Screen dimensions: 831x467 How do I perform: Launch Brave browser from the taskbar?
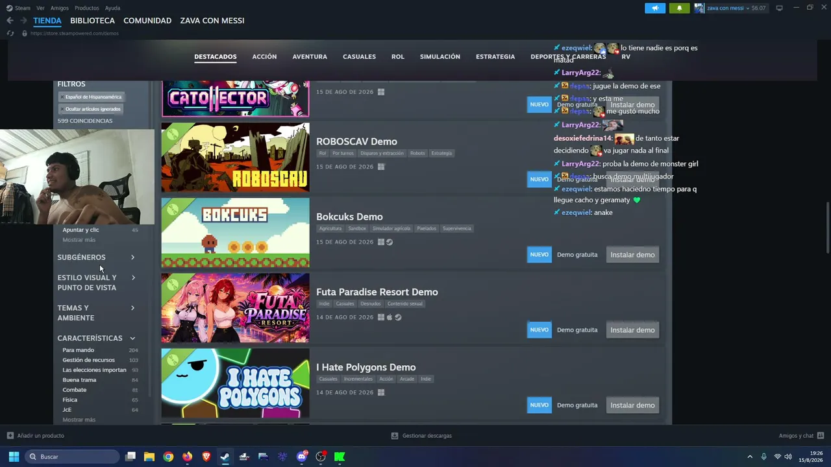[206, 457]
